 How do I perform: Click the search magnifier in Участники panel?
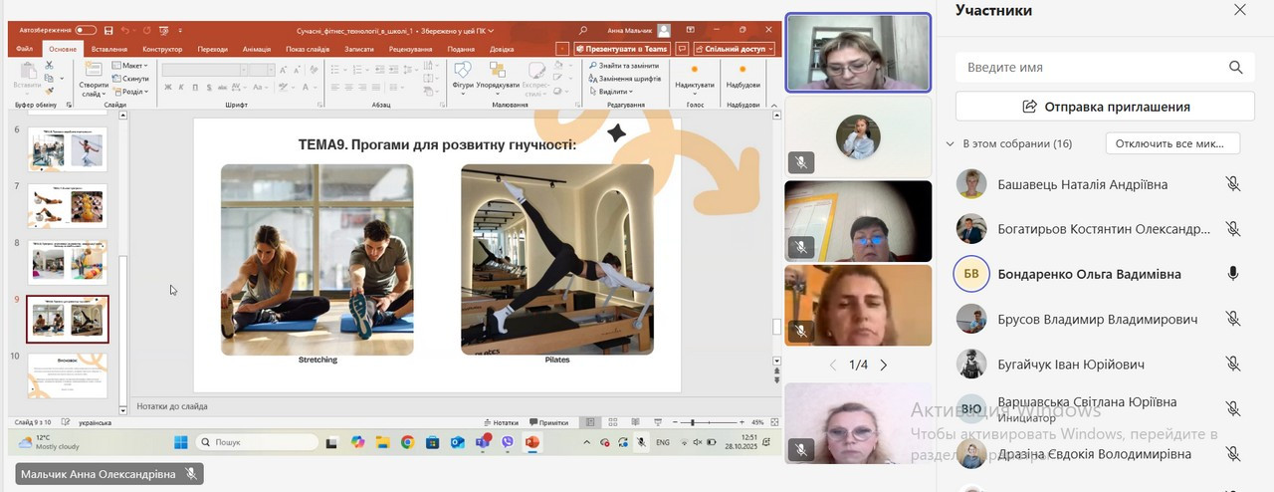point(1235,68)
